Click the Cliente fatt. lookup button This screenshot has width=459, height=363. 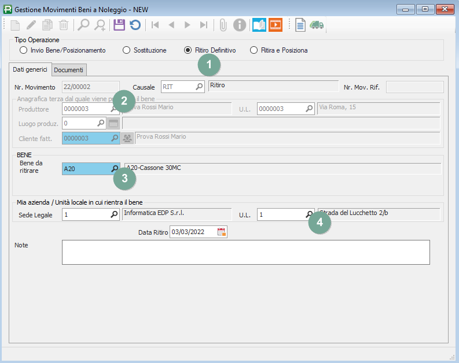(x=114, y=138)
